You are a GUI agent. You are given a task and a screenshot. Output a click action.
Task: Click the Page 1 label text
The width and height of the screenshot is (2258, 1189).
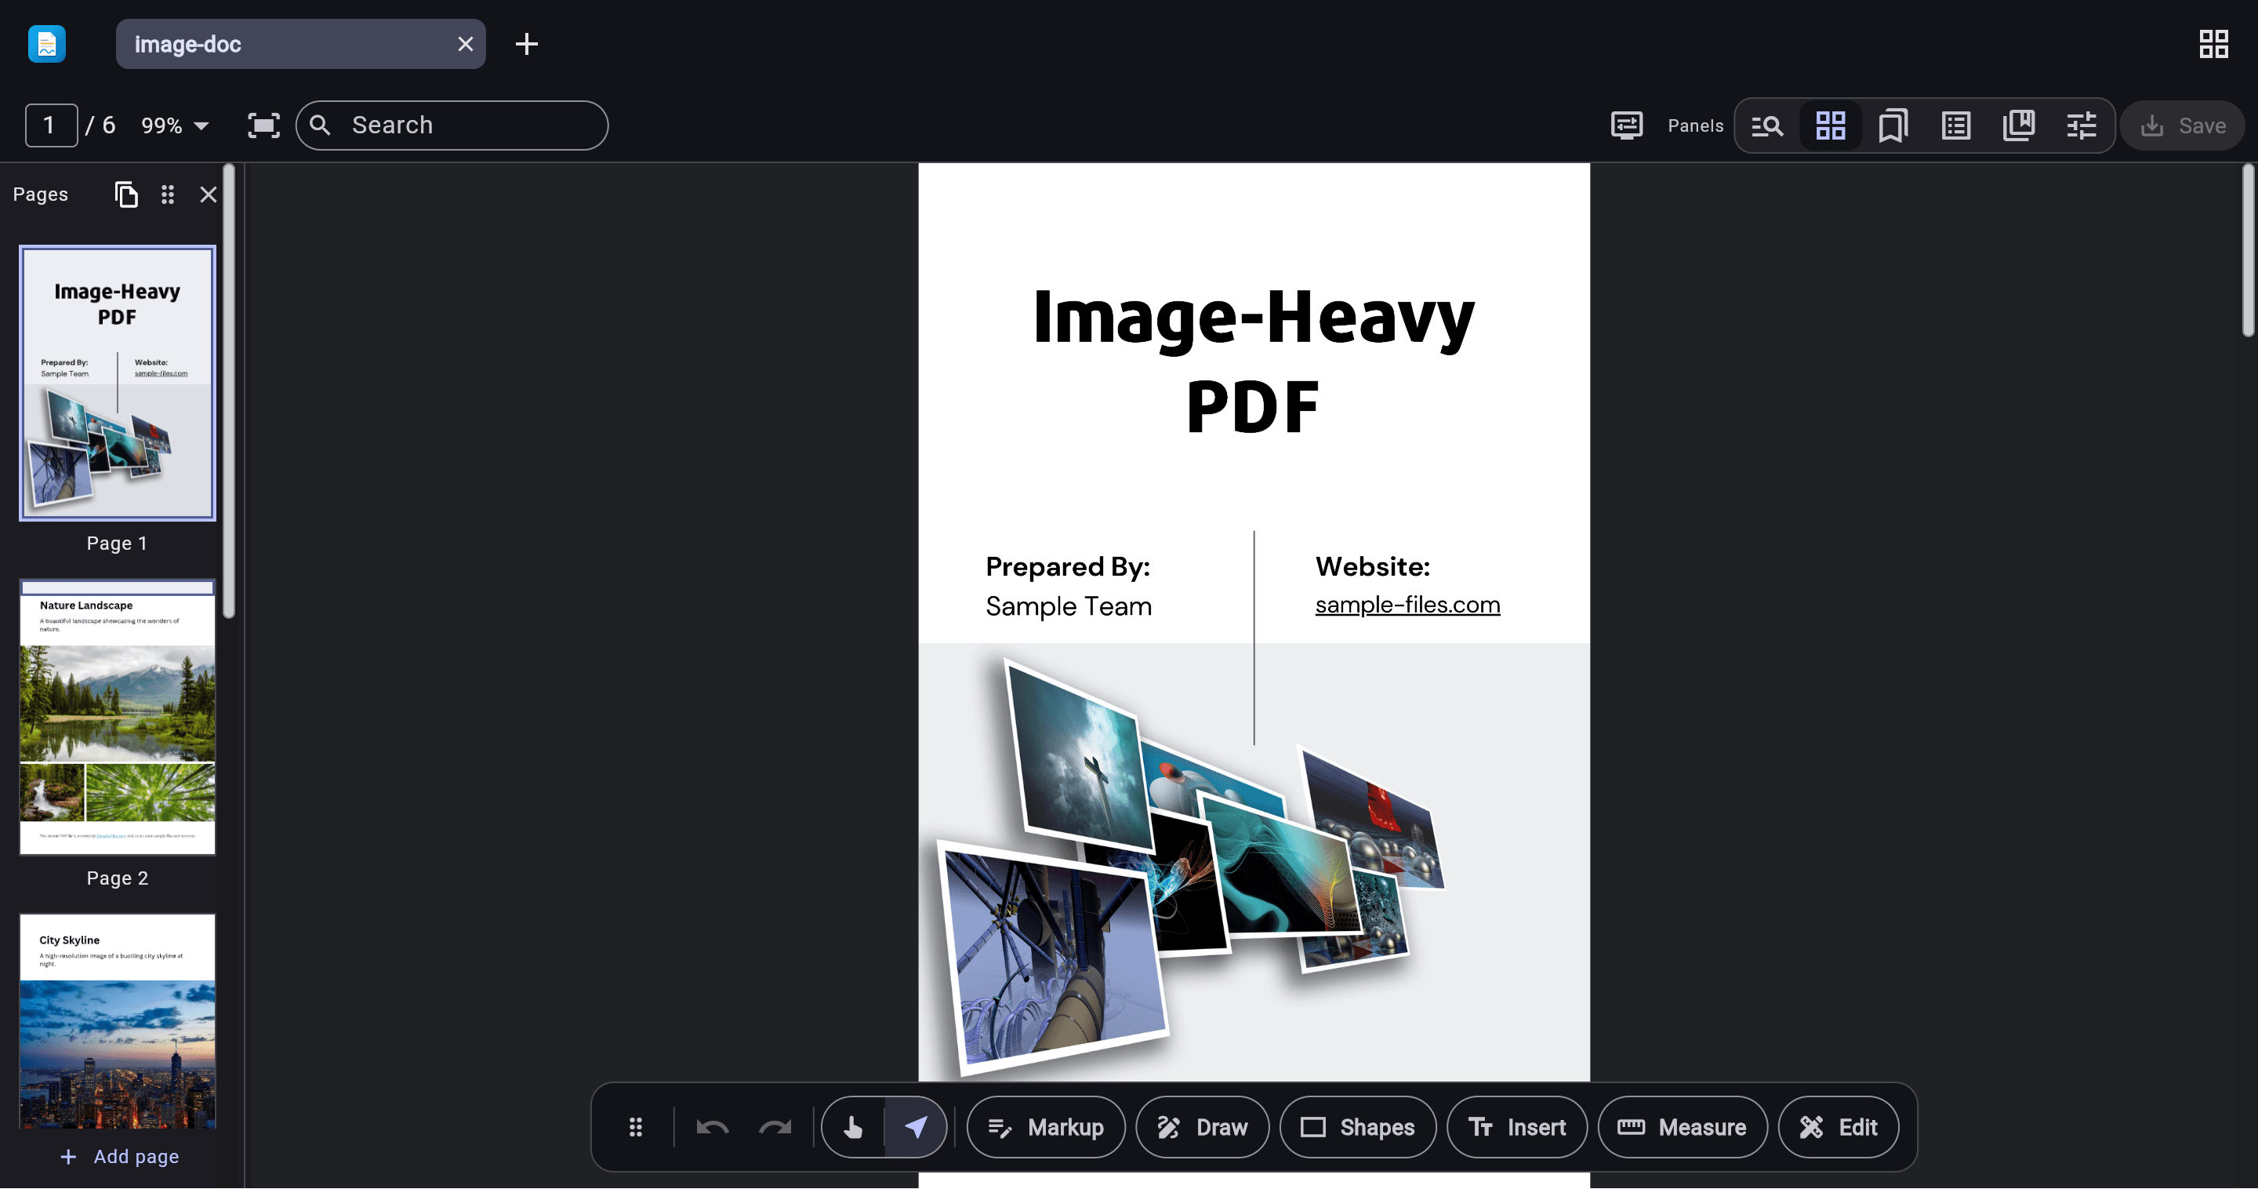pos(117,544)
